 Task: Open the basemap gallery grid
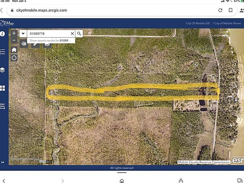pyautogui.click(x=3, y=88)
